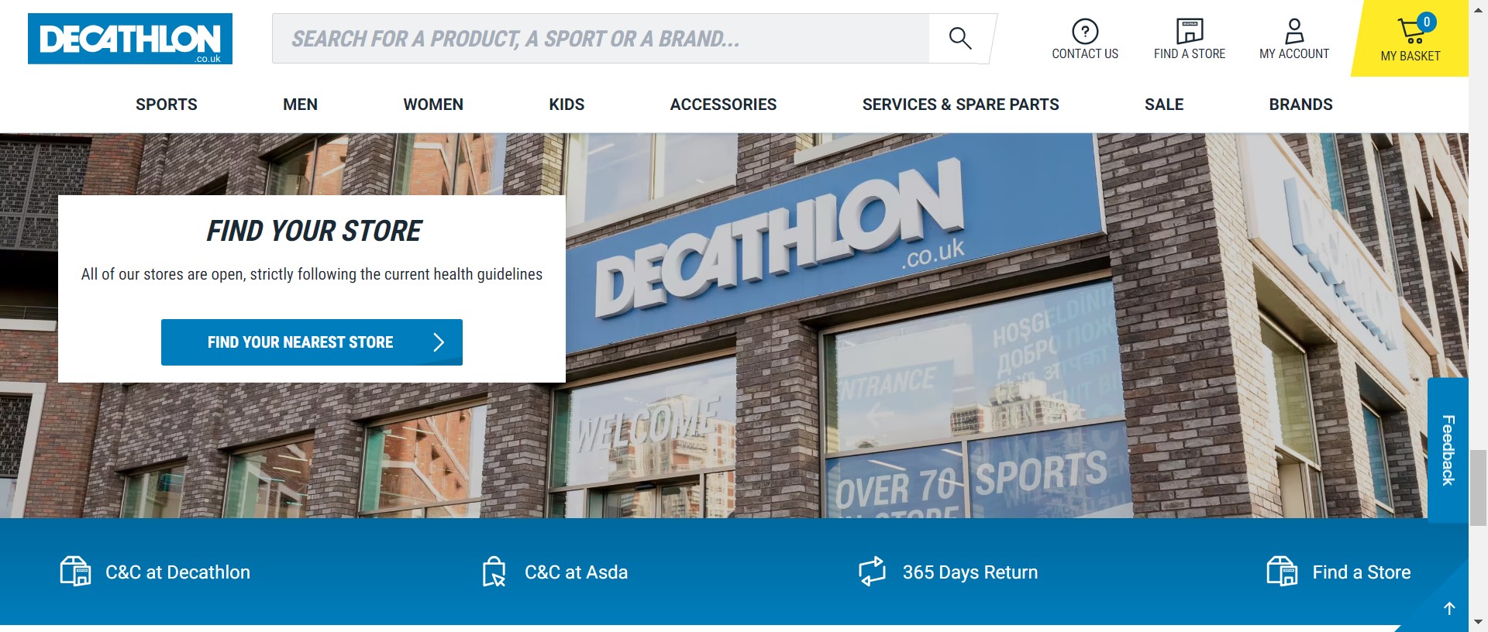The width and height of the screenshot is (1488, 632).
Task: Click Find Your Nearest Store button
Action: point(312,342)
